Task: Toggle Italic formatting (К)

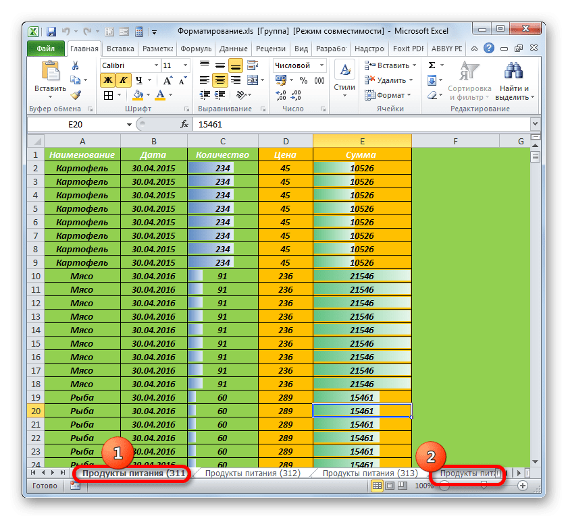Action: point(123,80)
